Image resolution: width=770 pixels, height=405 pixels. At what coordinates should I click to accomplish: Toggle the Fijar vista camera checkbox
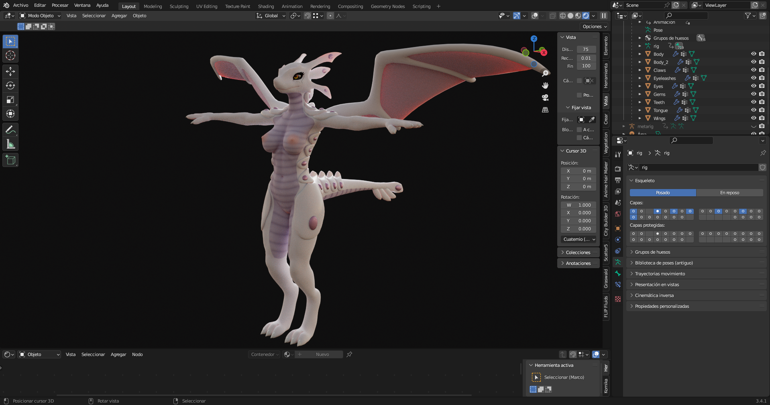coord(579,138)
